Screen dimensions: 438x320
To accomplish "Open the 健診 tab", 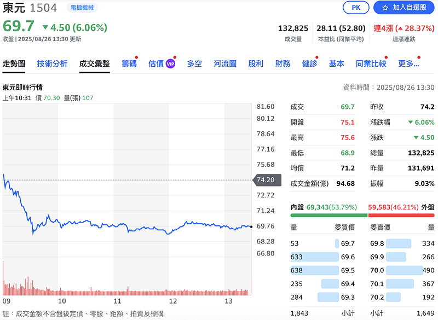I will coord(309,64).
